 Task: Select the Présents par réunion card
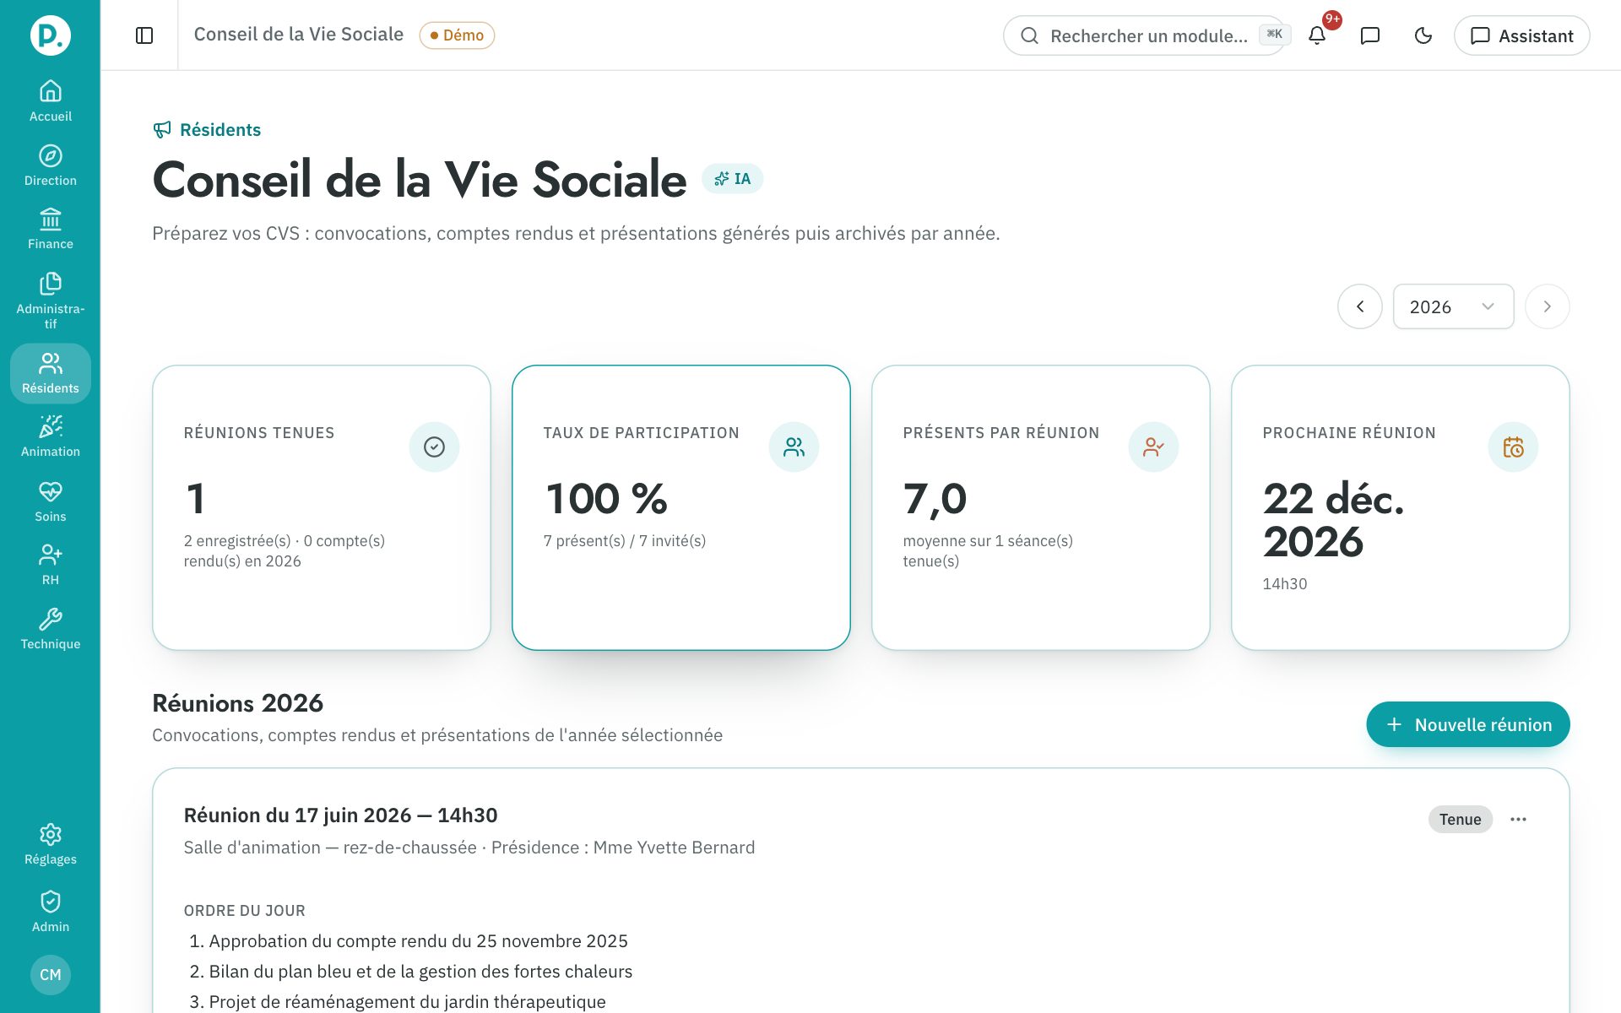pyautogui.click(x=1040, y=507)
